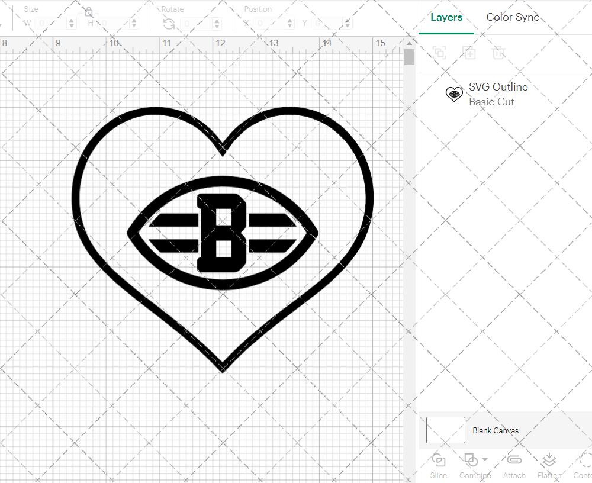Switch to the Color Sync tab
This screenshot has height=483, width=592.
(x=513, y=17)
